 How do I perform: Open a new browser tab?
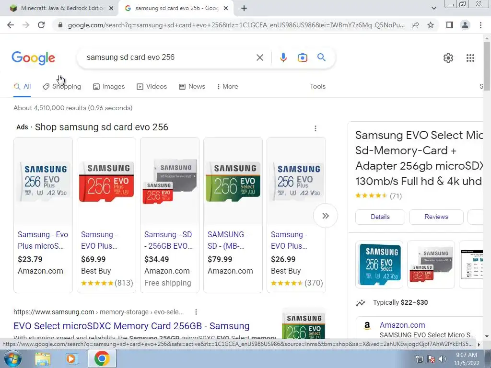(244, 9)
